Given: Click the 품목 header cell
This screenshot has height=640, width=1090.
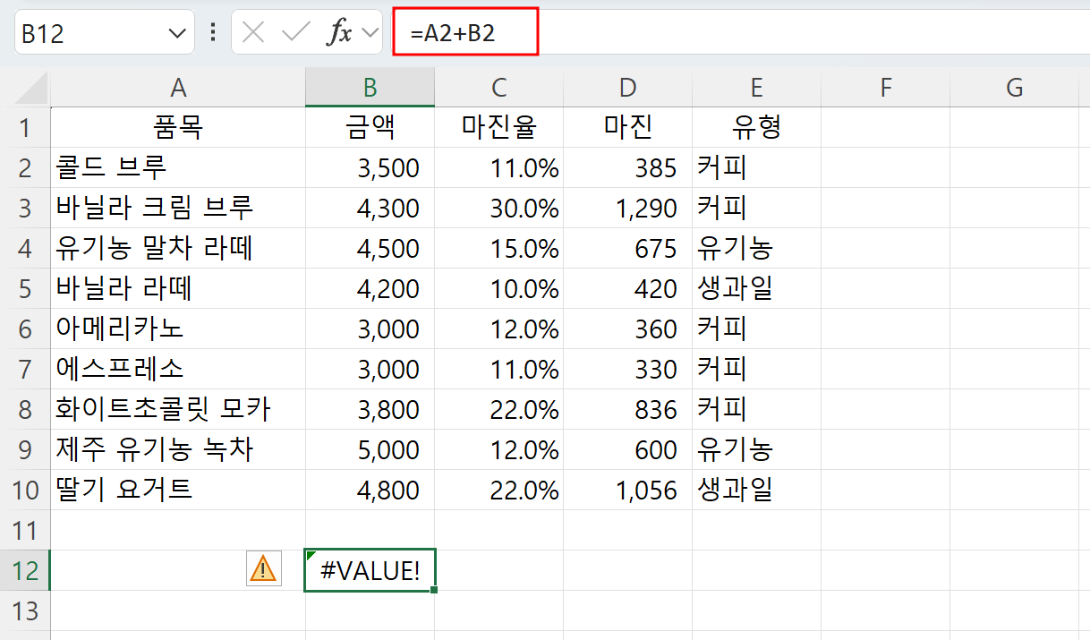Looking at the screenshot, I should tap(178, 127).
